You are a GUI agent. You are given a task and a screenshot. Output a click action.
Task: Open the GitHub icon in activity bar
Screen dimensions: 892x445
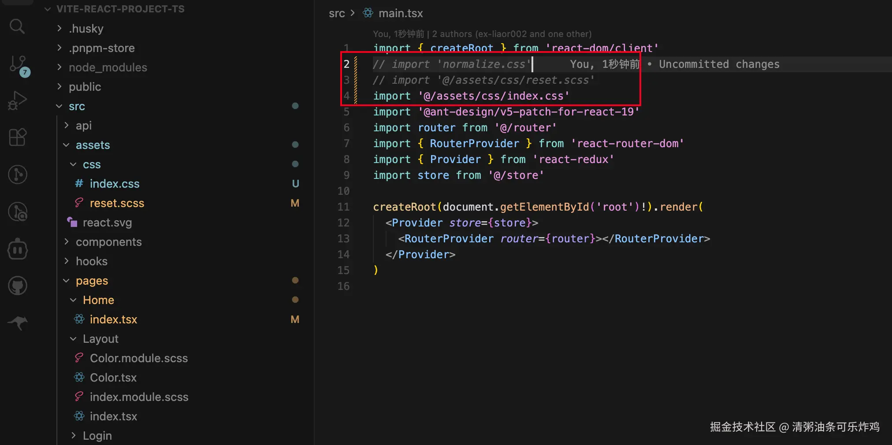tap(18, 286)
